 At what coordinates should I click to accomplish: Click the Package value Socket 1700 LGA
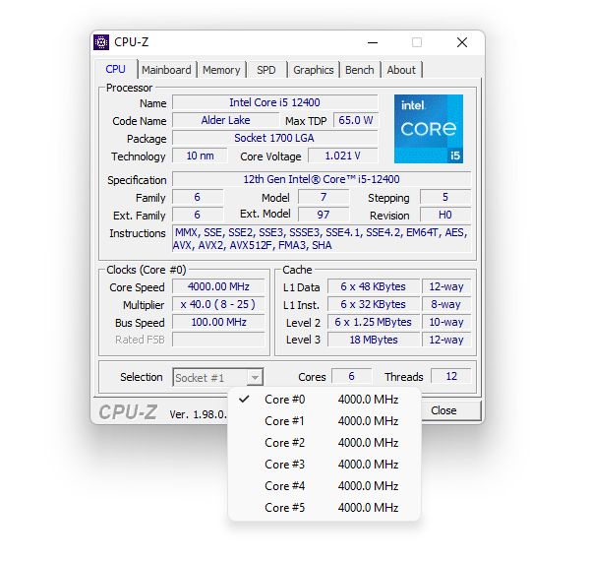(x=274, y=138)
